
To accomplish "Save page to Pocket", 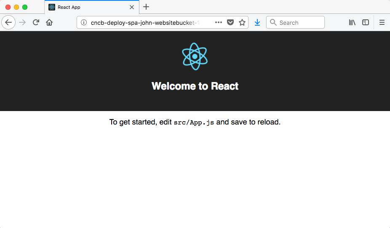I will click(230, 22).
